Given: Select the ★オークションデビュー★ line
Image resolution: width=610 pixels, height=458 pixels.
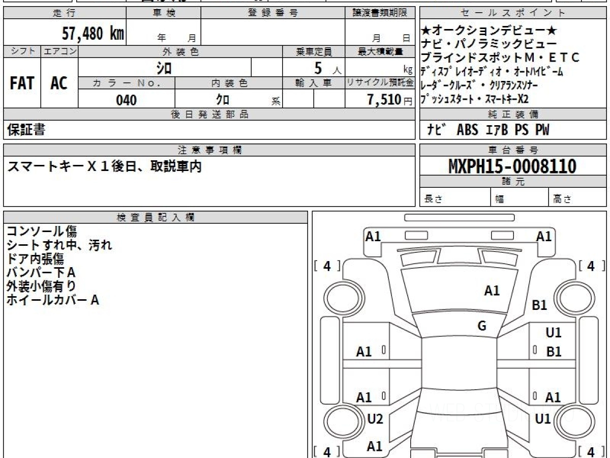Looking at the screenshot, I should coord(490,31).
